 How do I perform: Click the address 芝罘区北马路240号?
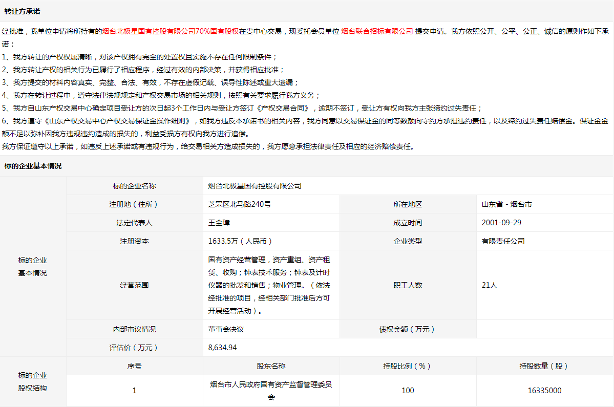pos(239,204)
